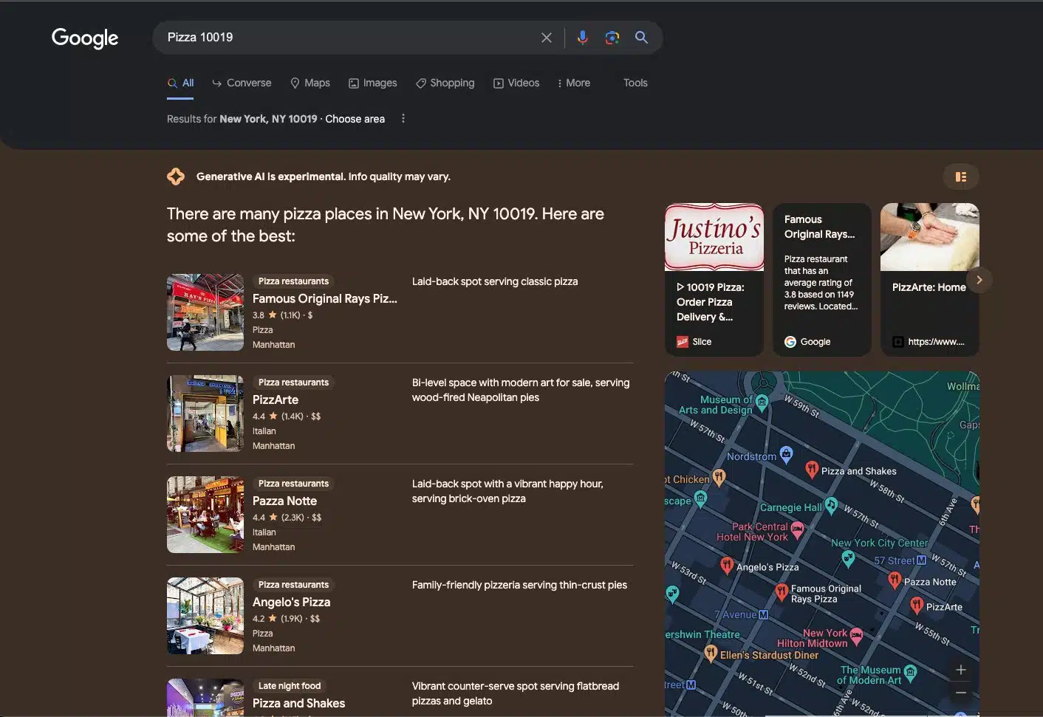
Task: Click Late night food tag on Pizza and Shakes
Action: 290,686
